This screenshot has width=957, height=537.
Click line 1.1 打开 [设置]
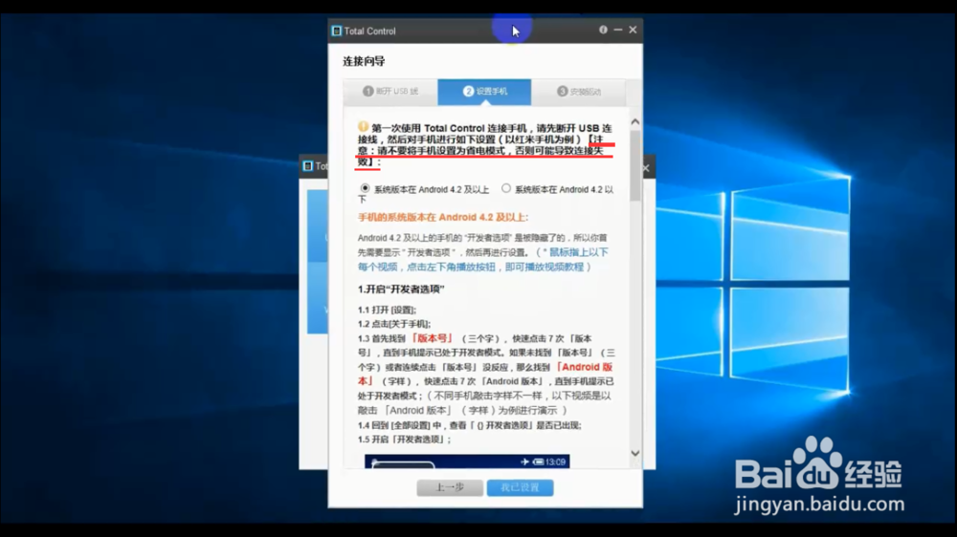pos(387,310)
